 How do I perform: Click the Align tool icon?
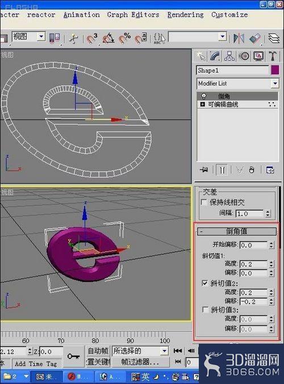tap(255, 38)
